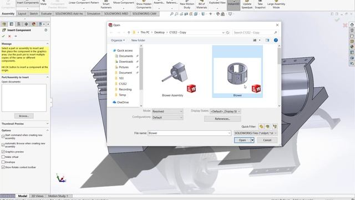This screenshot has width=355, height=200.
Task: Toggle Automatic Browse when creating new assembly
Action: click(x=3, y=145)
